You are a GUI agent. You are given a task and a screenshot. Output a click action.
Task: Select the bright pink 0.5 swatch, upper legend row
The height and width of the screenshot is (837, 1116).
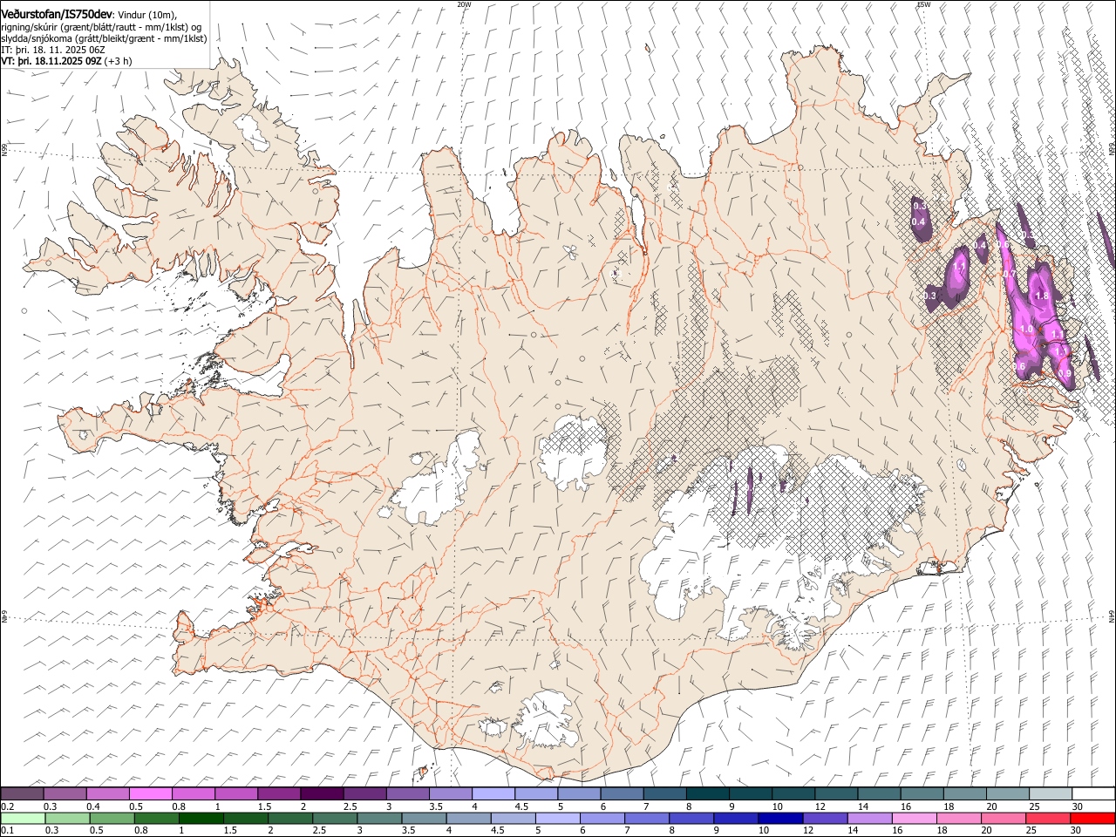pyautogui.click(x=151, y=794)
